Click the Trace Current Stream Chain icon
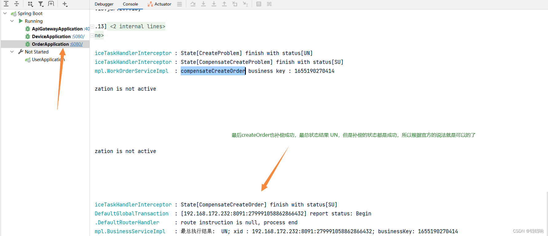 click(x=269, y=4)
